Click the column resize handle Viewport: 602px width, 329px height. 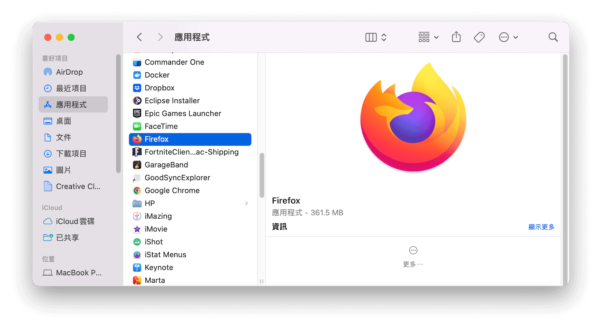(x=261, y=281)
